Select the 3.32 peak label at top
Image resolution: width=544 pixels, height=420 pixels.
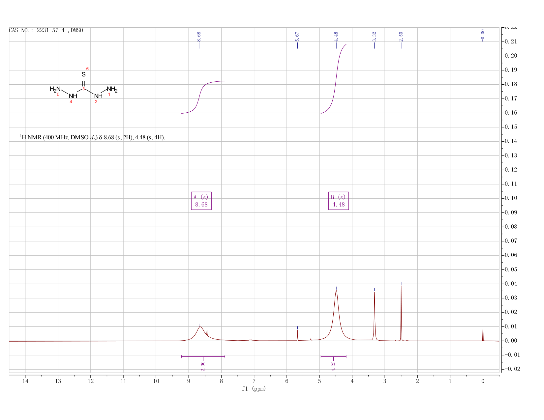(375, 37)
